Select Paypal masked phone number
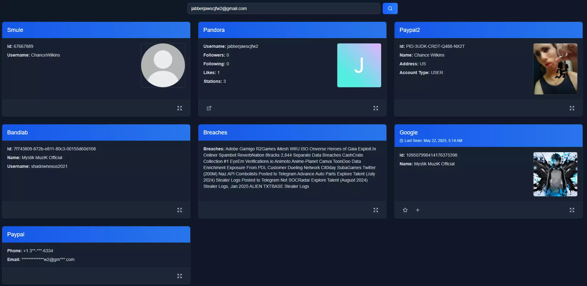This screenshot has height=286, width=587. point(38,251)
